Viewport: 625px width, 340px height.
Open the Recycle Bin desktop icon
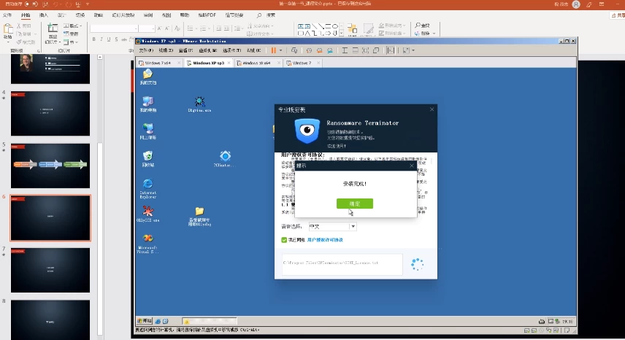148,156
